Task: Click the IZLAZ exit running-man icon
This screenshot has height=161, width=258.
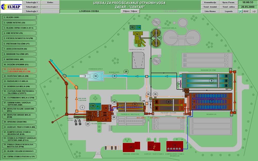Action: (x=240, y=11)
